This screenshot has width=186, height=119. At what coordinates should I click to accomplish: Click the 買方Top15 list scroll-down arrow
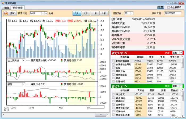pos(182,82)
